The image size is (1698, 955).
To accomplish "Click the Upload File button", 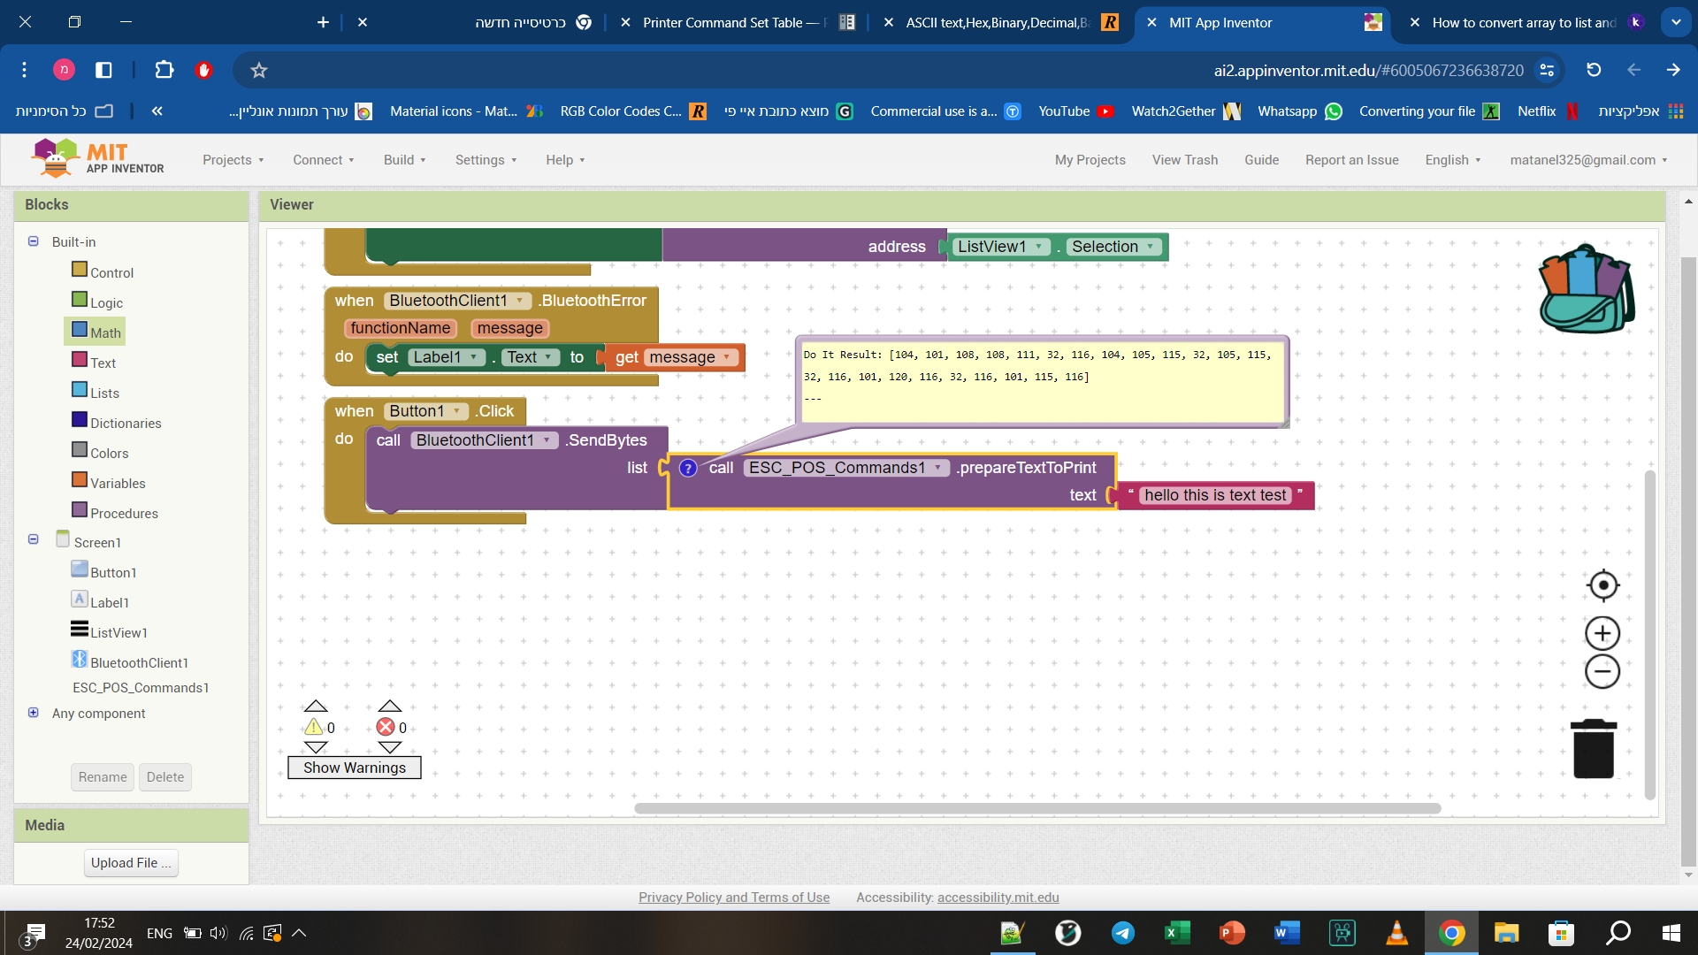I will coord(131,863).
